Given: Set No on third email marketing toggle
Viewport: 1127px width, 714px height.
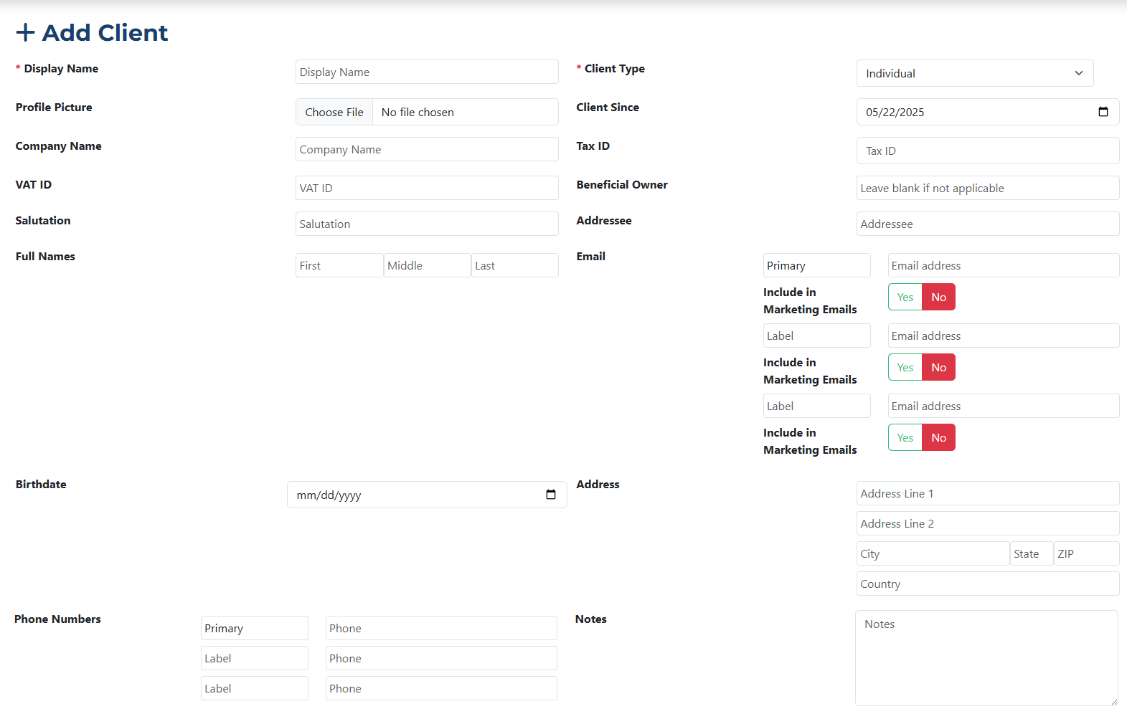Looking at the screenshot, I should pos(938,437).
